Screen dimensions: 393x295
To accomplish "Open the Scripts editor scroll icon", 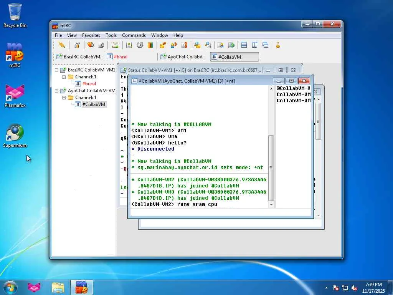I will coord(115,45).
